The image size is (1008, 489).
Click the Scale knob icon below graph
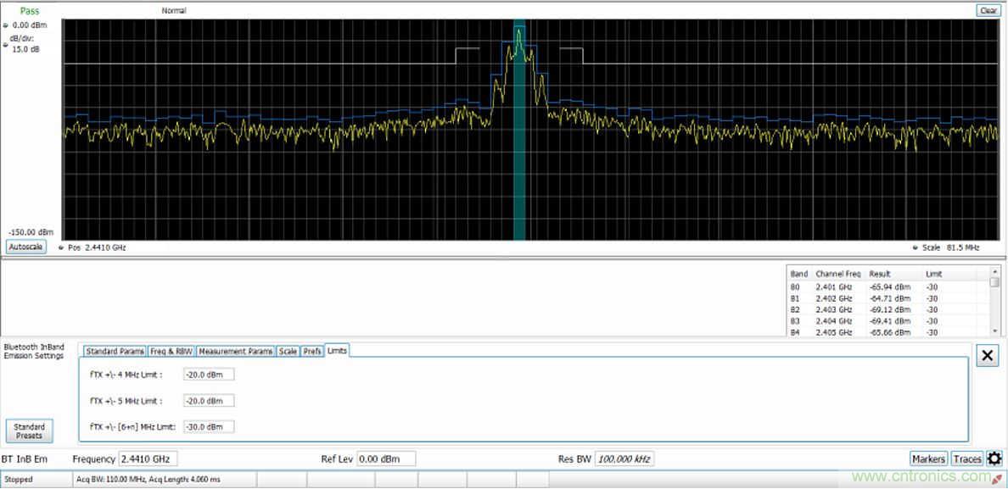click(915, 247)
